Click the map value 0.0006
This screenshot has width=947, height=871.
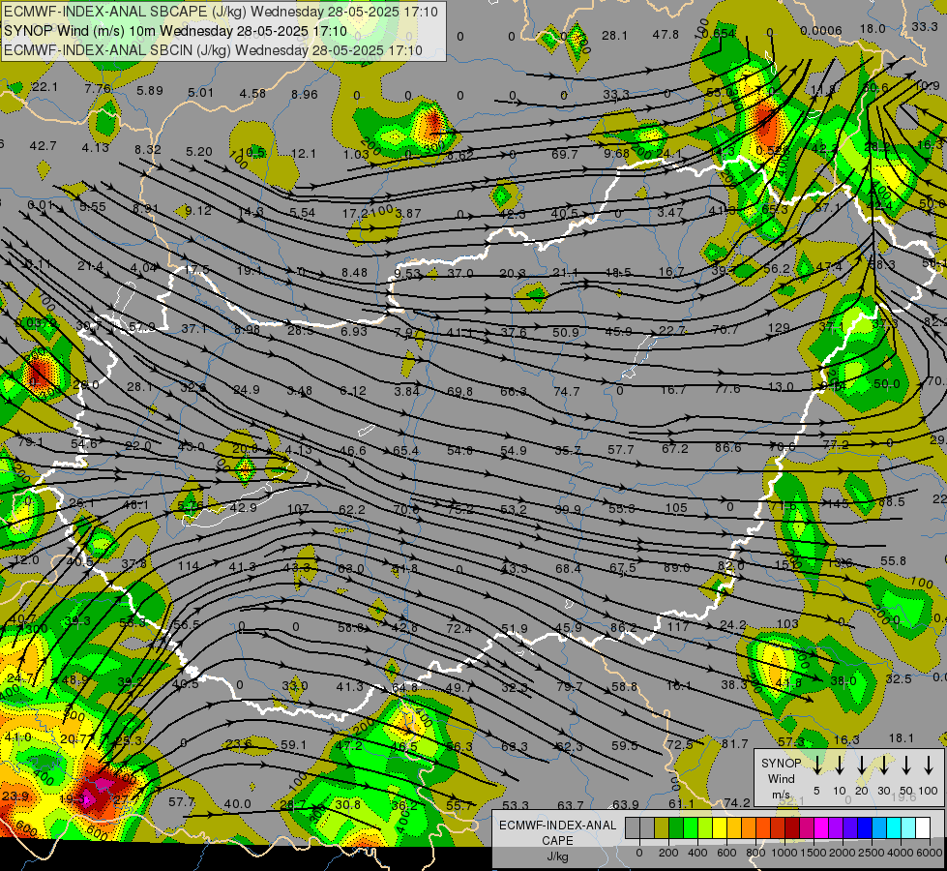coord(821,31)
